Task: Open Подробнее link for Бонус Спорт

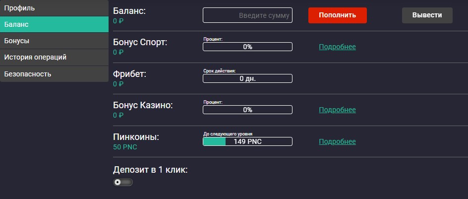Action: pyautogui.click(x=337, y=47)
